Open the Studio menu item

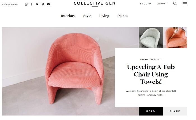pyautogui.click(x=146, y=4)
